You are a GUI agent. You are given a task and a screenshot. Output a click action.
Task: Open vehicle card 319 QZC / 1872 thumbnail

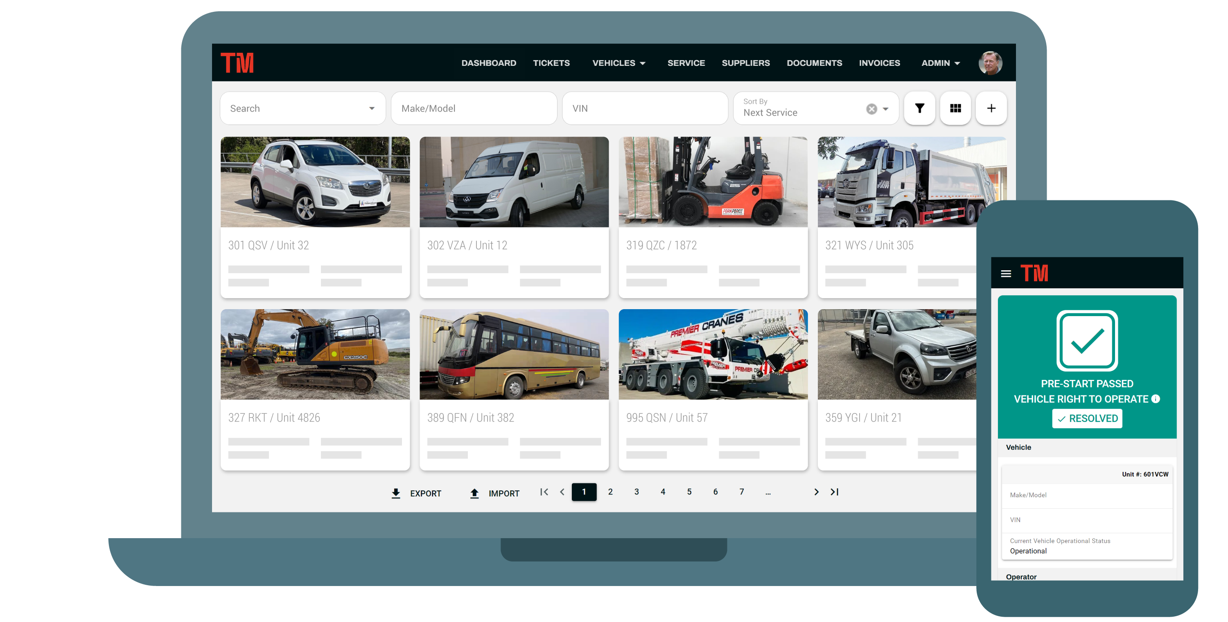713,182
